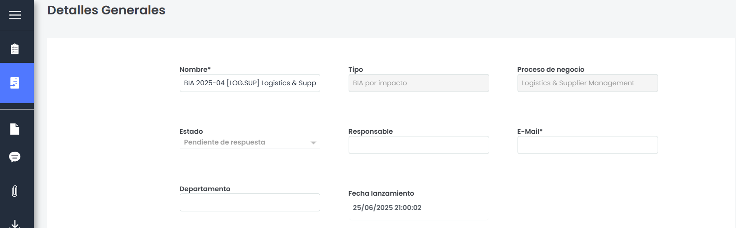Click the E-Mail* field label
The image size is (736, 228).
(x=530, y=132)
